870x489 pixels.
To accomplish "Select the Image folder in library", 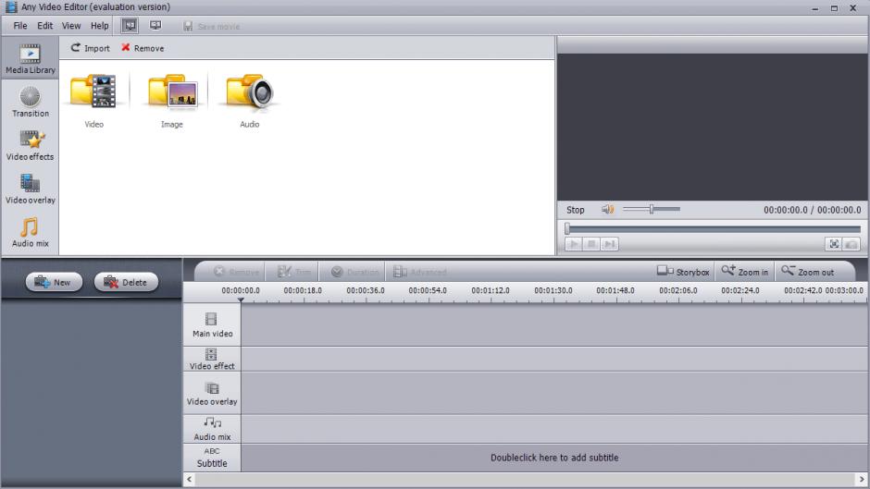I will click(x=172, y=101).
